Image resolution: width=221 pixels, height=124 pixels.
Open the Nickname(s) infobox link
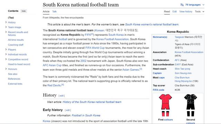coord(160,37)
